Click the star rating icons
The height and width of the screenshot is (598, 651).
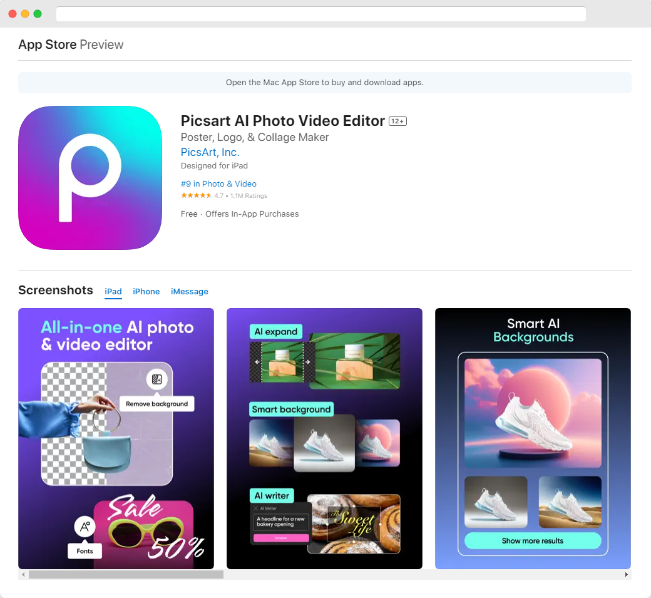pyautogui.click(x=197, y=195)
